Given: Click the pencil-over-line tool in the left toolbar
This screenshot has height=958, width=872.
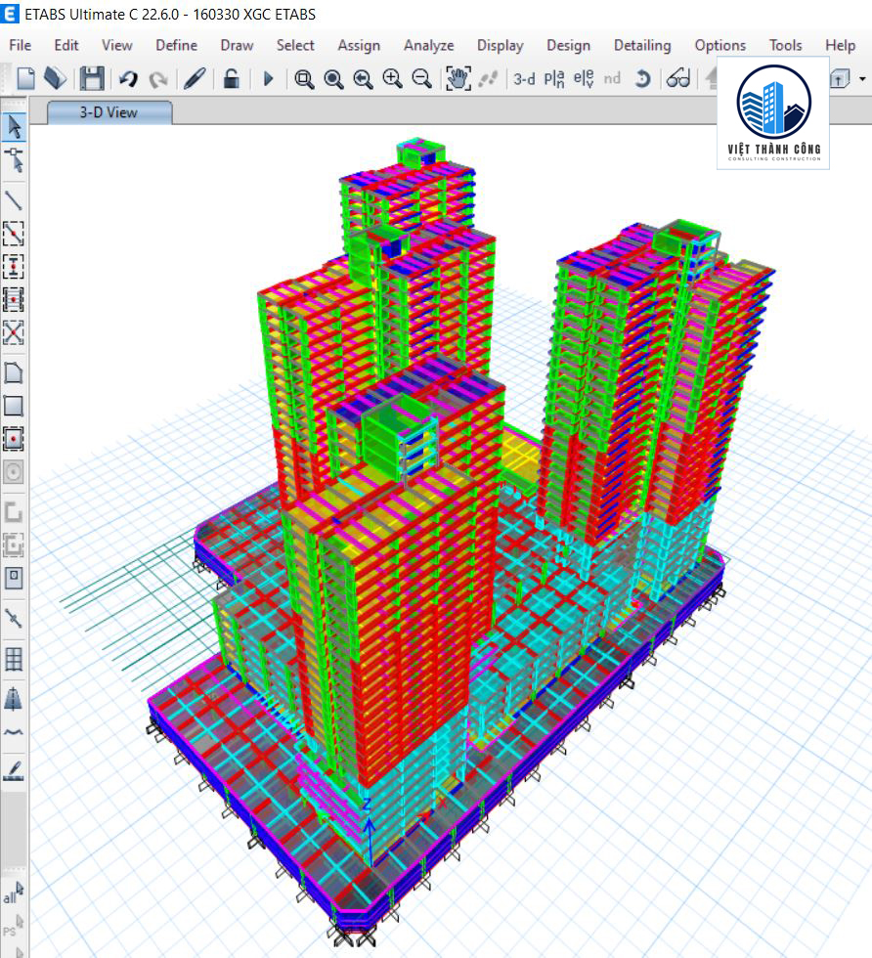Looking at the screenshot, I should tap(14, 770).
